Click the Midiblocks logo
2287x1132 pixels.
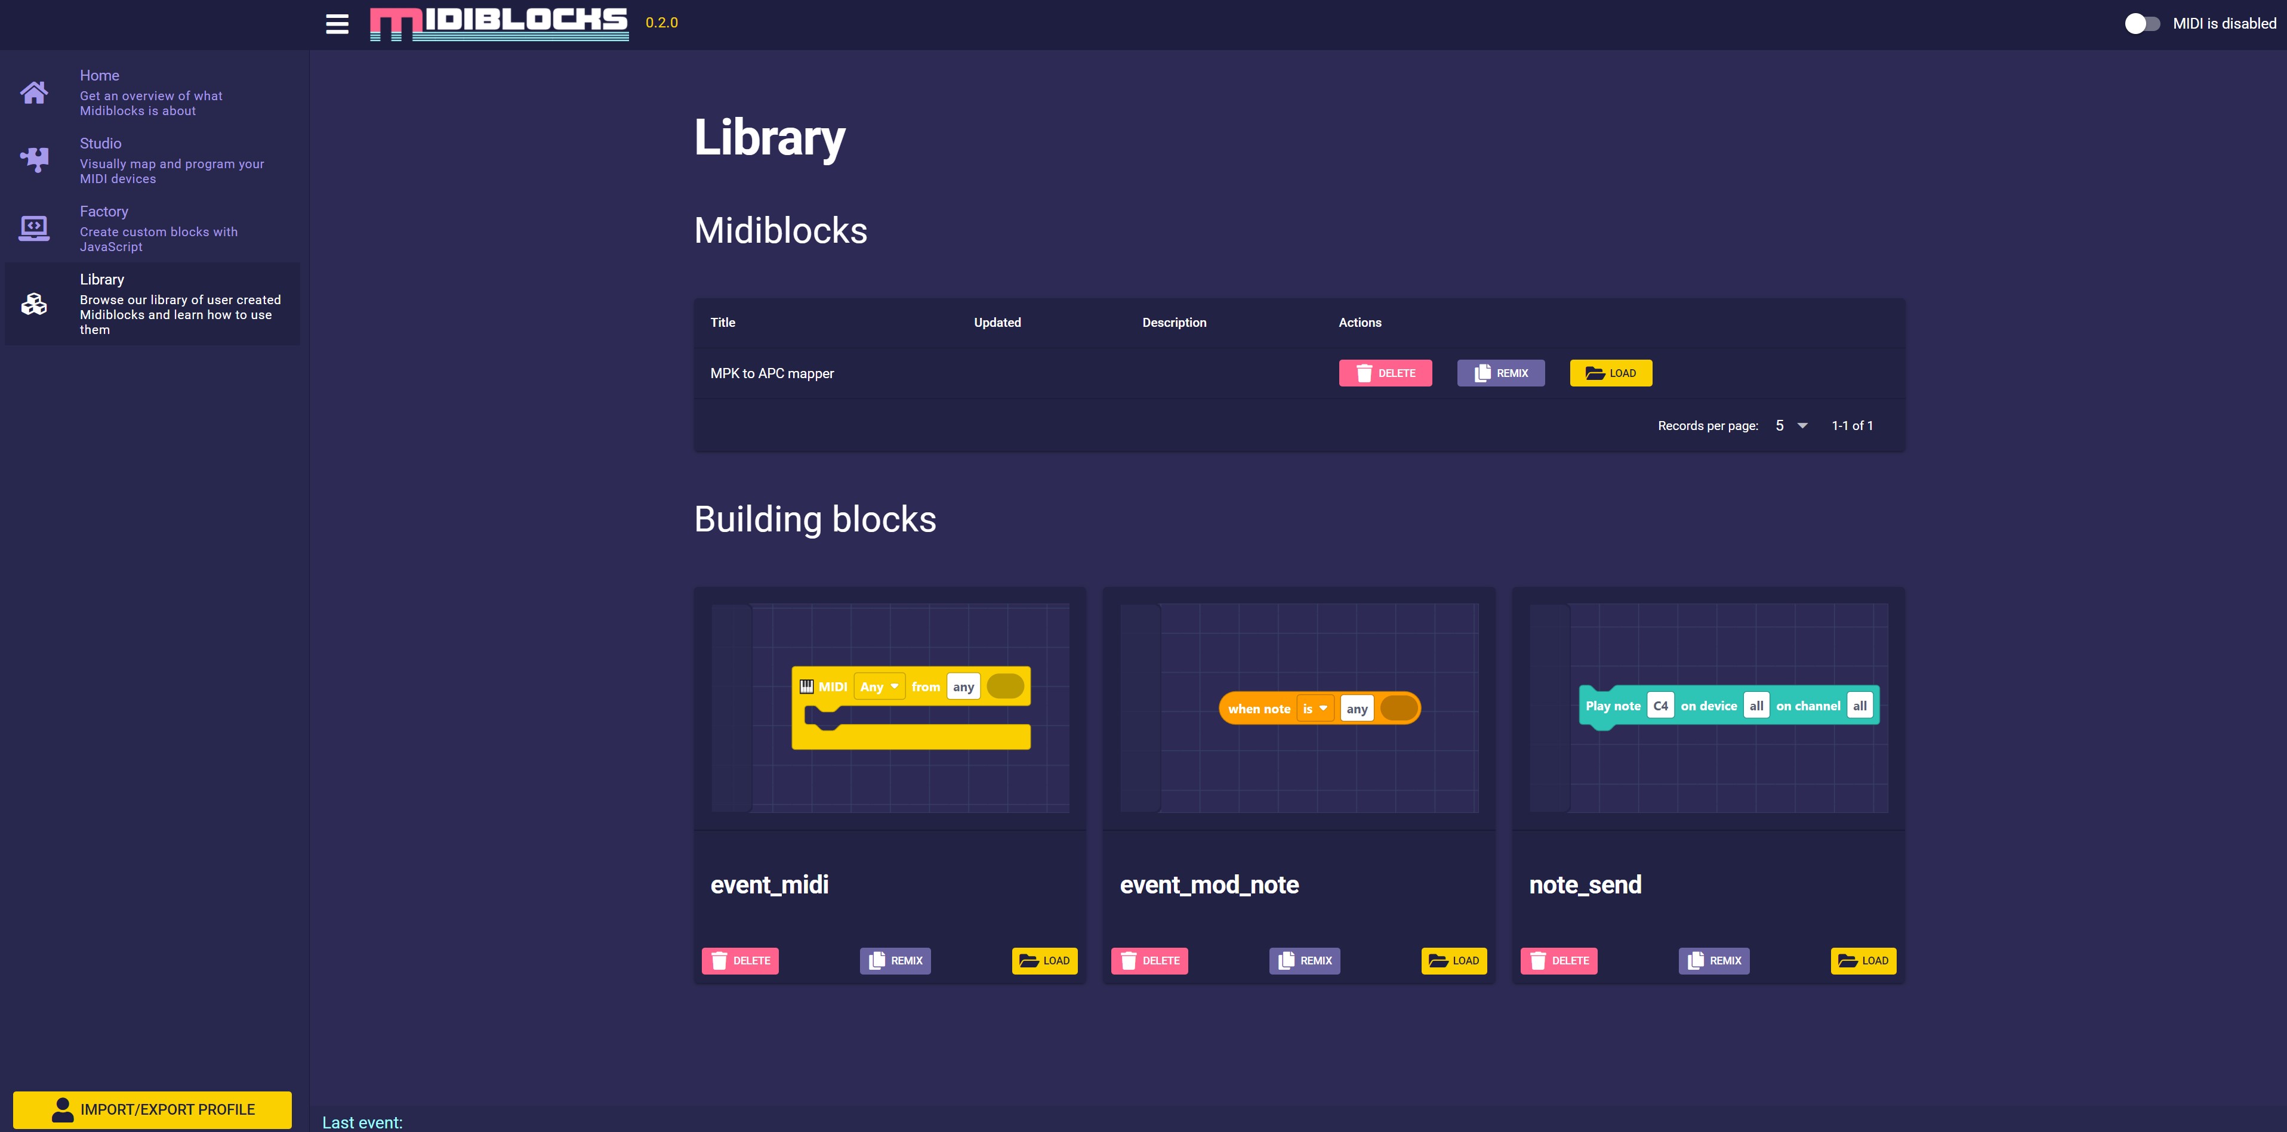click(499, 23)
